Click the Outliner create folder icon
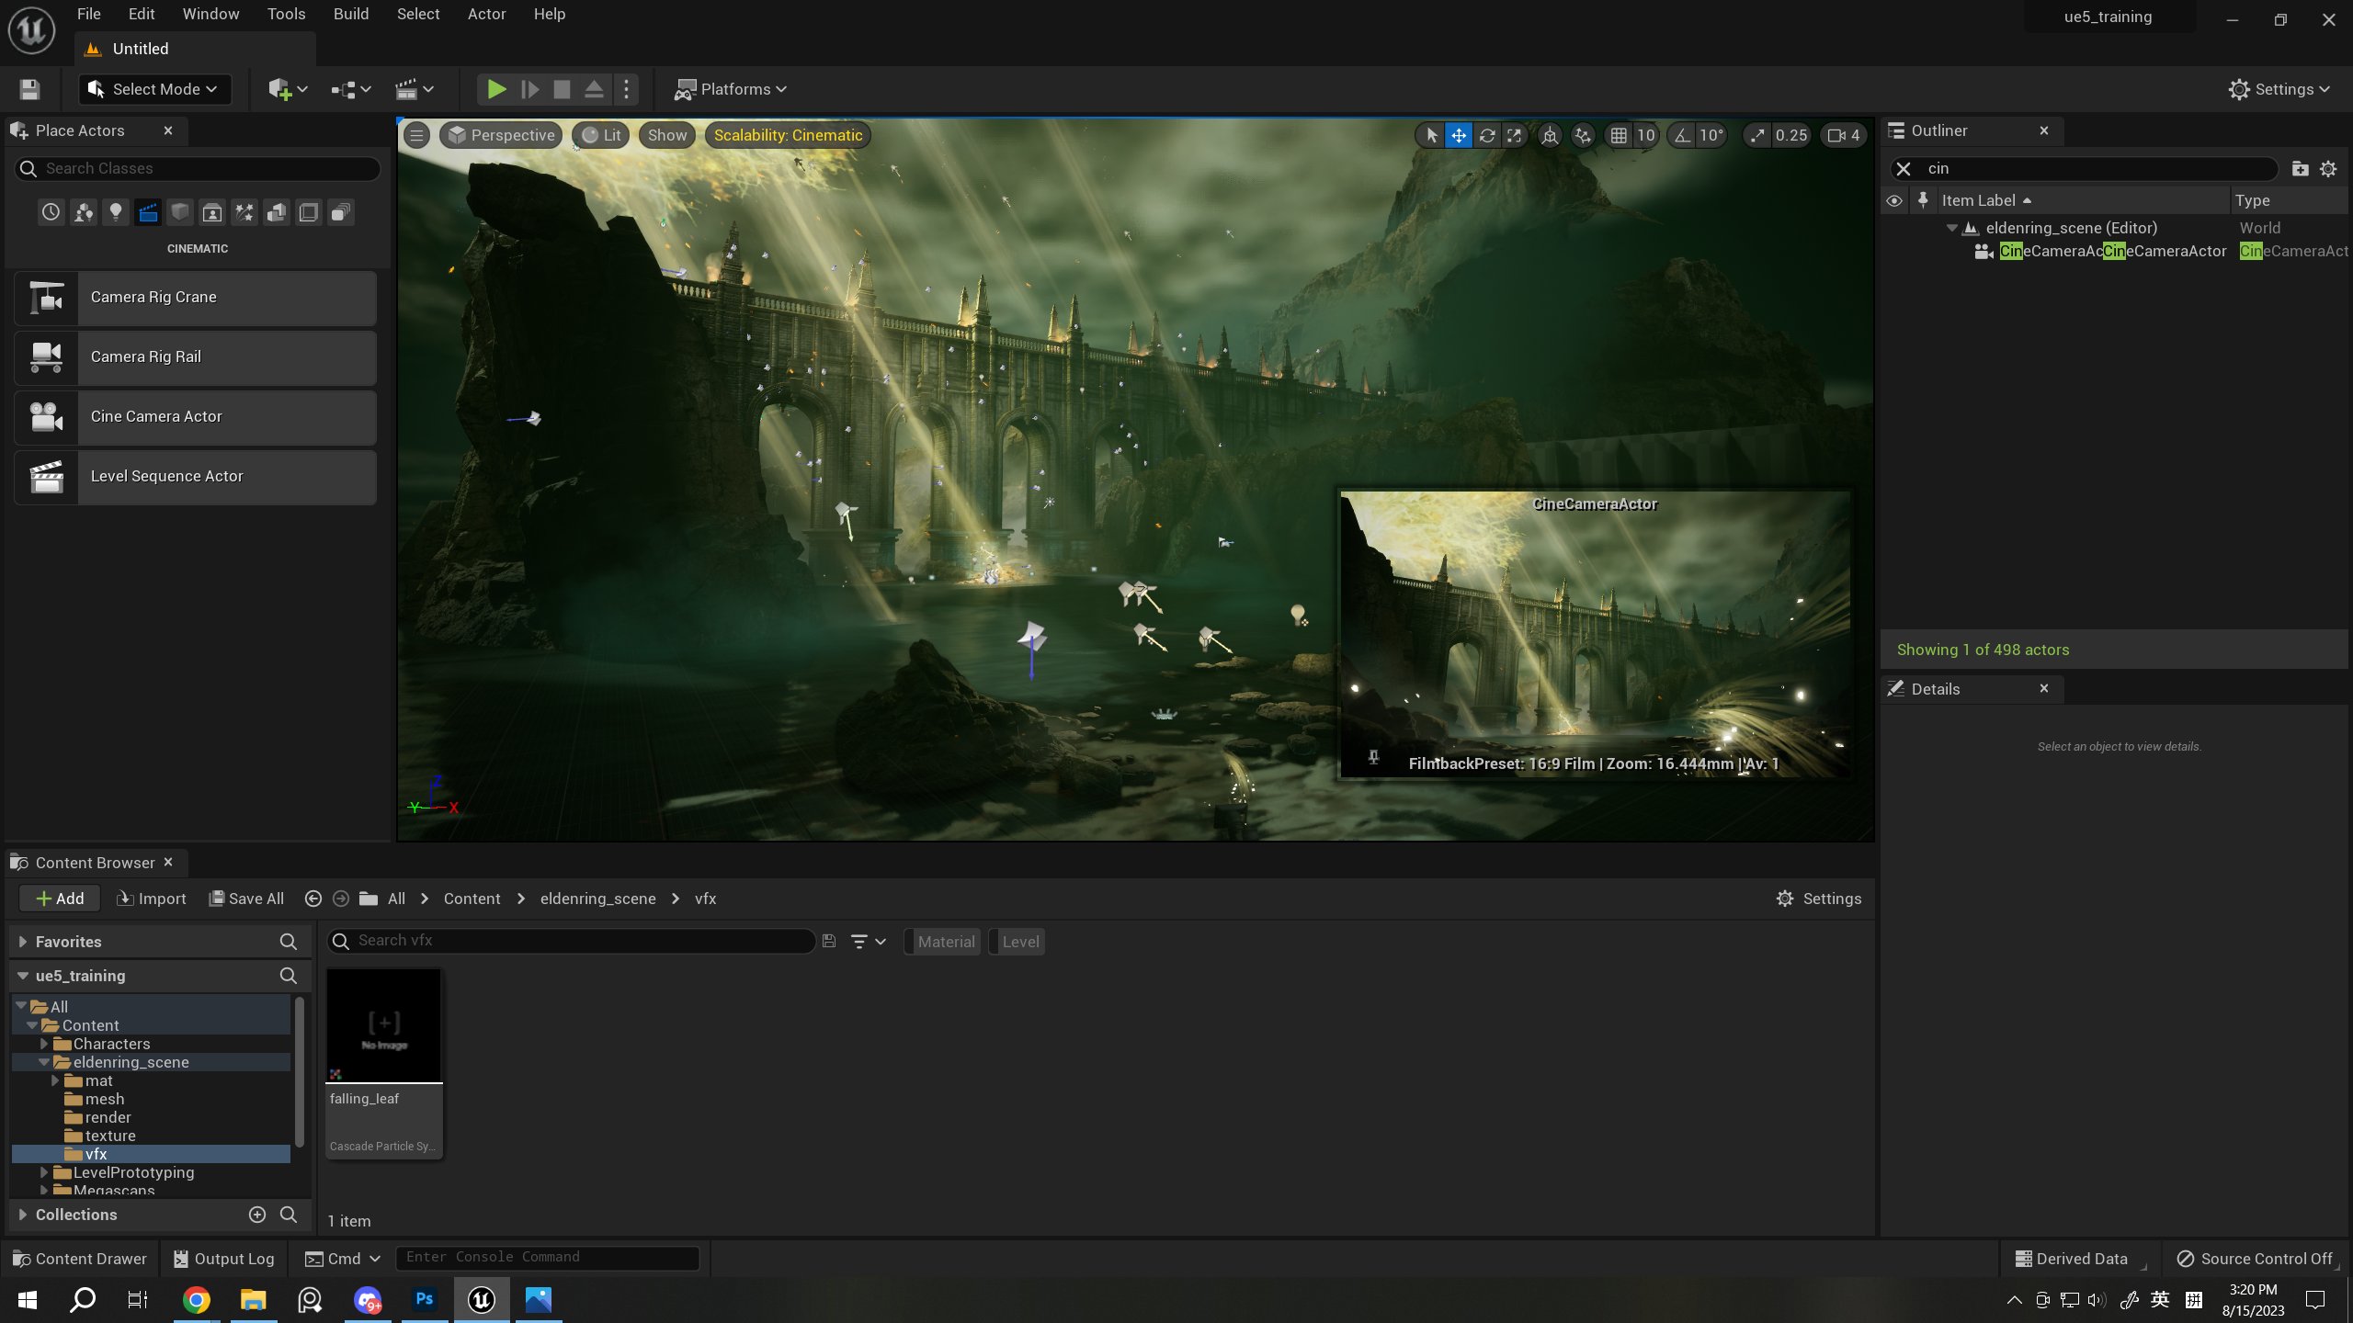 pos(2300,168)
